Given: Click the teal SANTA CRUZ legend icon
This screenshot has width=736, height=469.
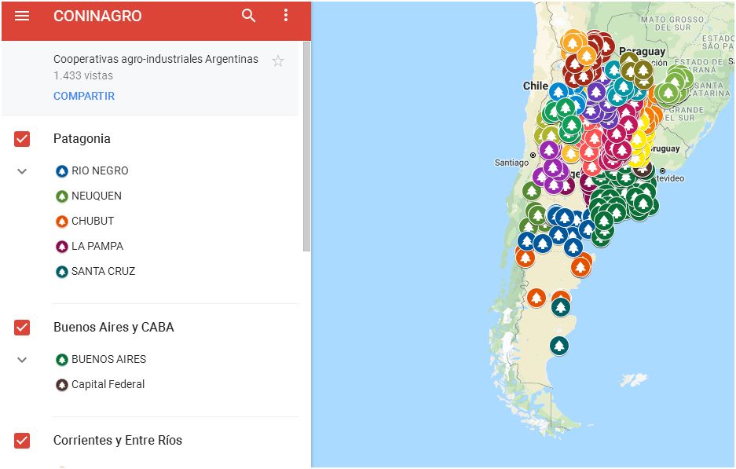Looking at the screenshot, I should point(62,271).
